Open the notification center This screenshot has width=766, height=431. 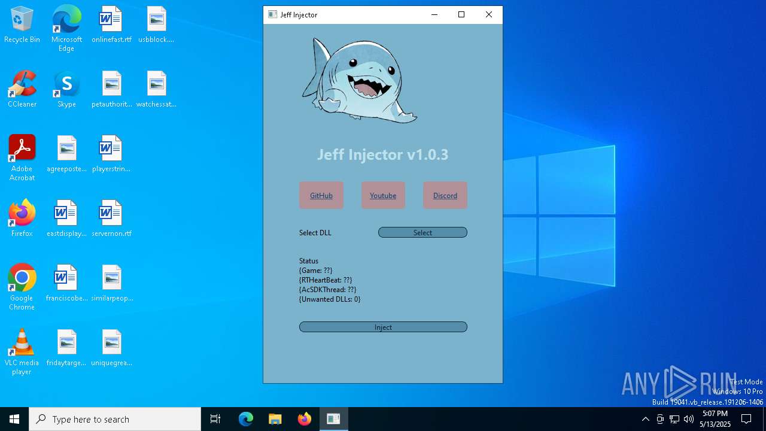pos(746,419)
